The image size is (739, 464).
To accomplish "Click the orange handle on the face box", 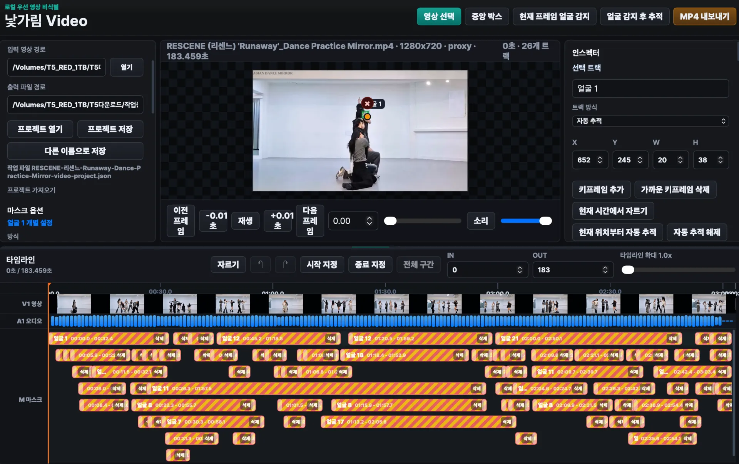I will tap(368, 117).
